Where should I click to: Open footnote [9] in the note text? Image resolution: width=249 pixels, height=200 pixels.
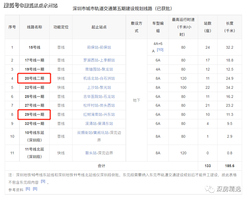[43, 181]
